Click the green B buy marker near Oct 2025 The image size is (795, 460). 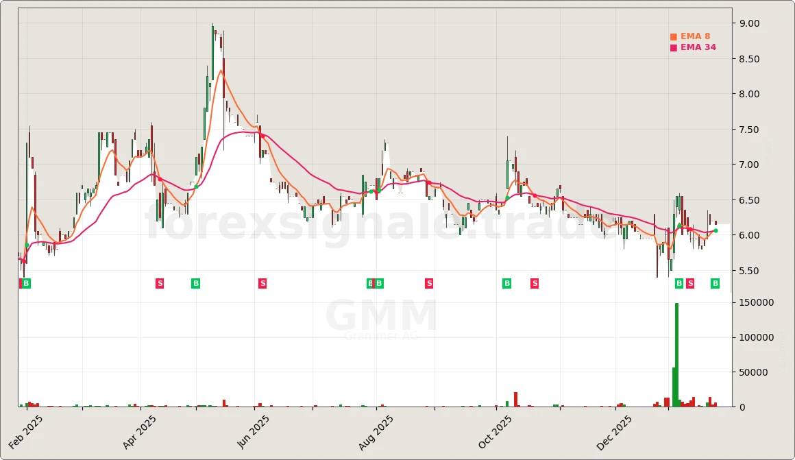(x=506, y=282)
